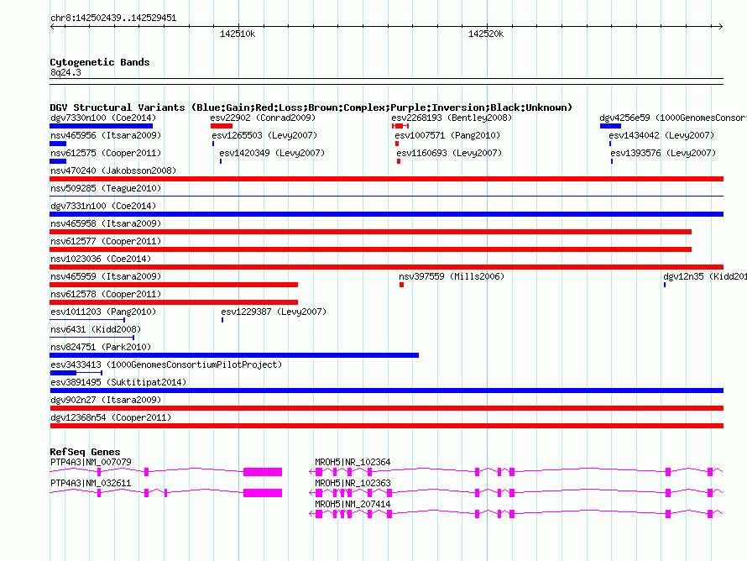Viewport: 747px width, 561px height.
Task: Open PTP4A3|NM_007079 gene label
Action: tap(91, 463)
